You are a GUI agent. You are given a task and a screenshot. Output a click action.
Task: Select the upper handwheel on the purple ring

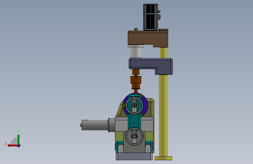pyautogui.click(x=134, y=105)
